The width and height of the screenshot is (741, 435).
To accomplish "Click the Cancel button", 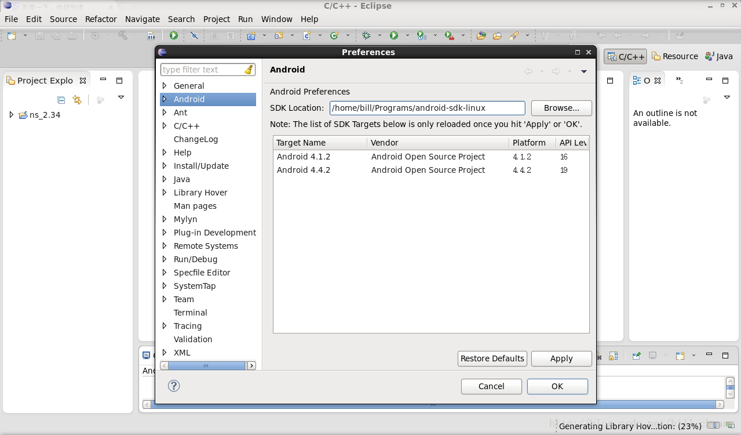I will [x=491, y=386].
